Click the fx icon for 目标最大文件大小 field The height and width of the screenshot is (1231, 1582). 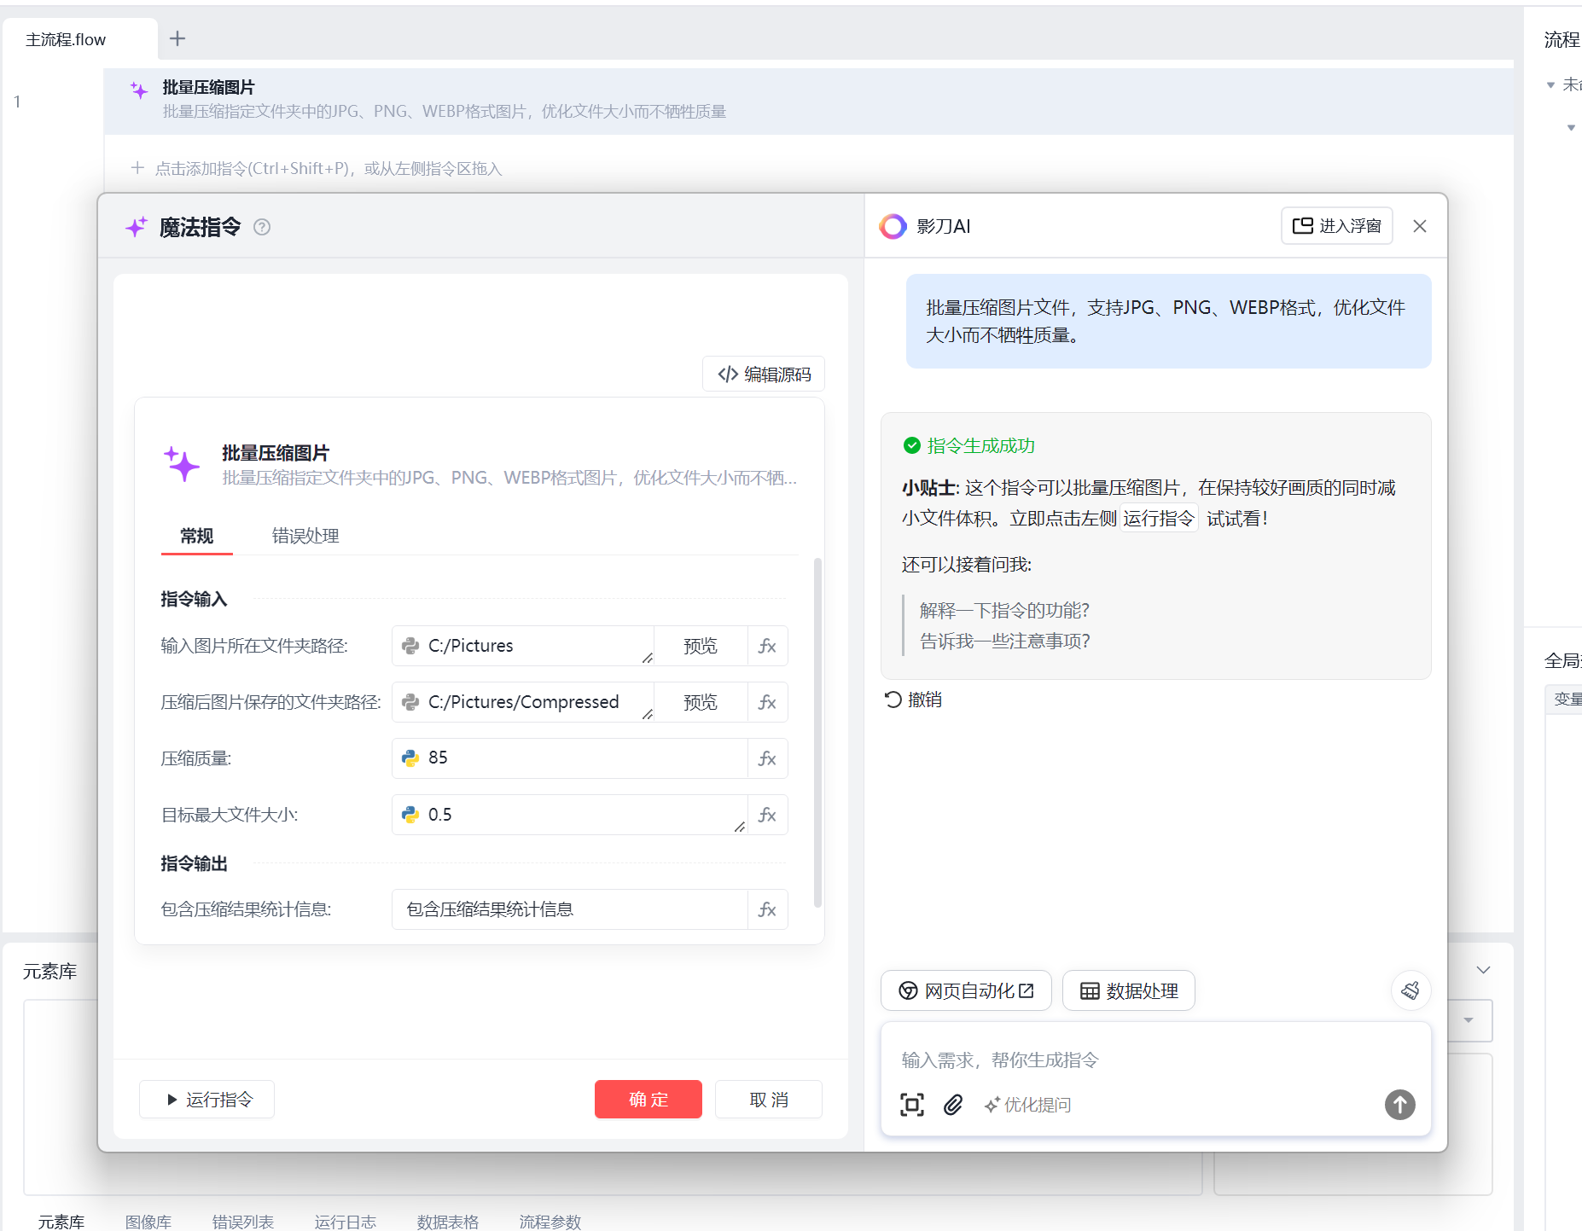pyautogui.click(x=767, y=815)
